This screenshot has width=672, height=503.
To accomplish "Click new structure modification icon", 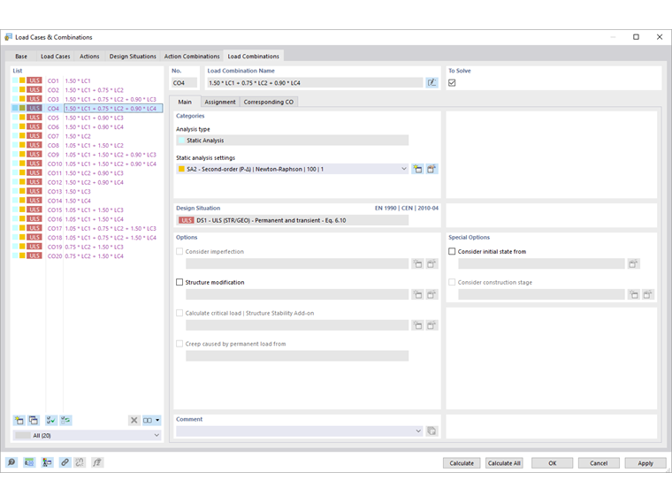I will tap(417, 294).
